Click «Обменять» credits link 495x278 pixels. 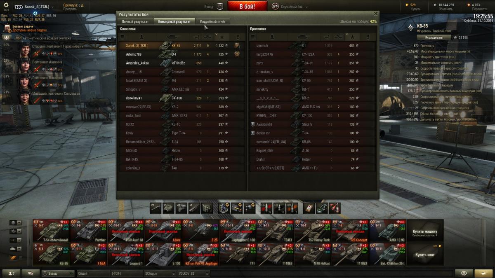point(445,9)
